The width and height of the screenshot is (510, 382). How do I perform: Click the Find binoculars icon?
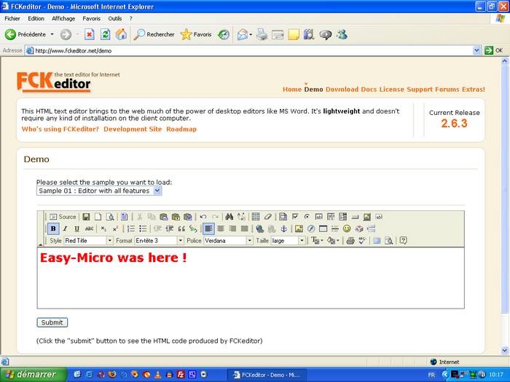click(229, 217)
